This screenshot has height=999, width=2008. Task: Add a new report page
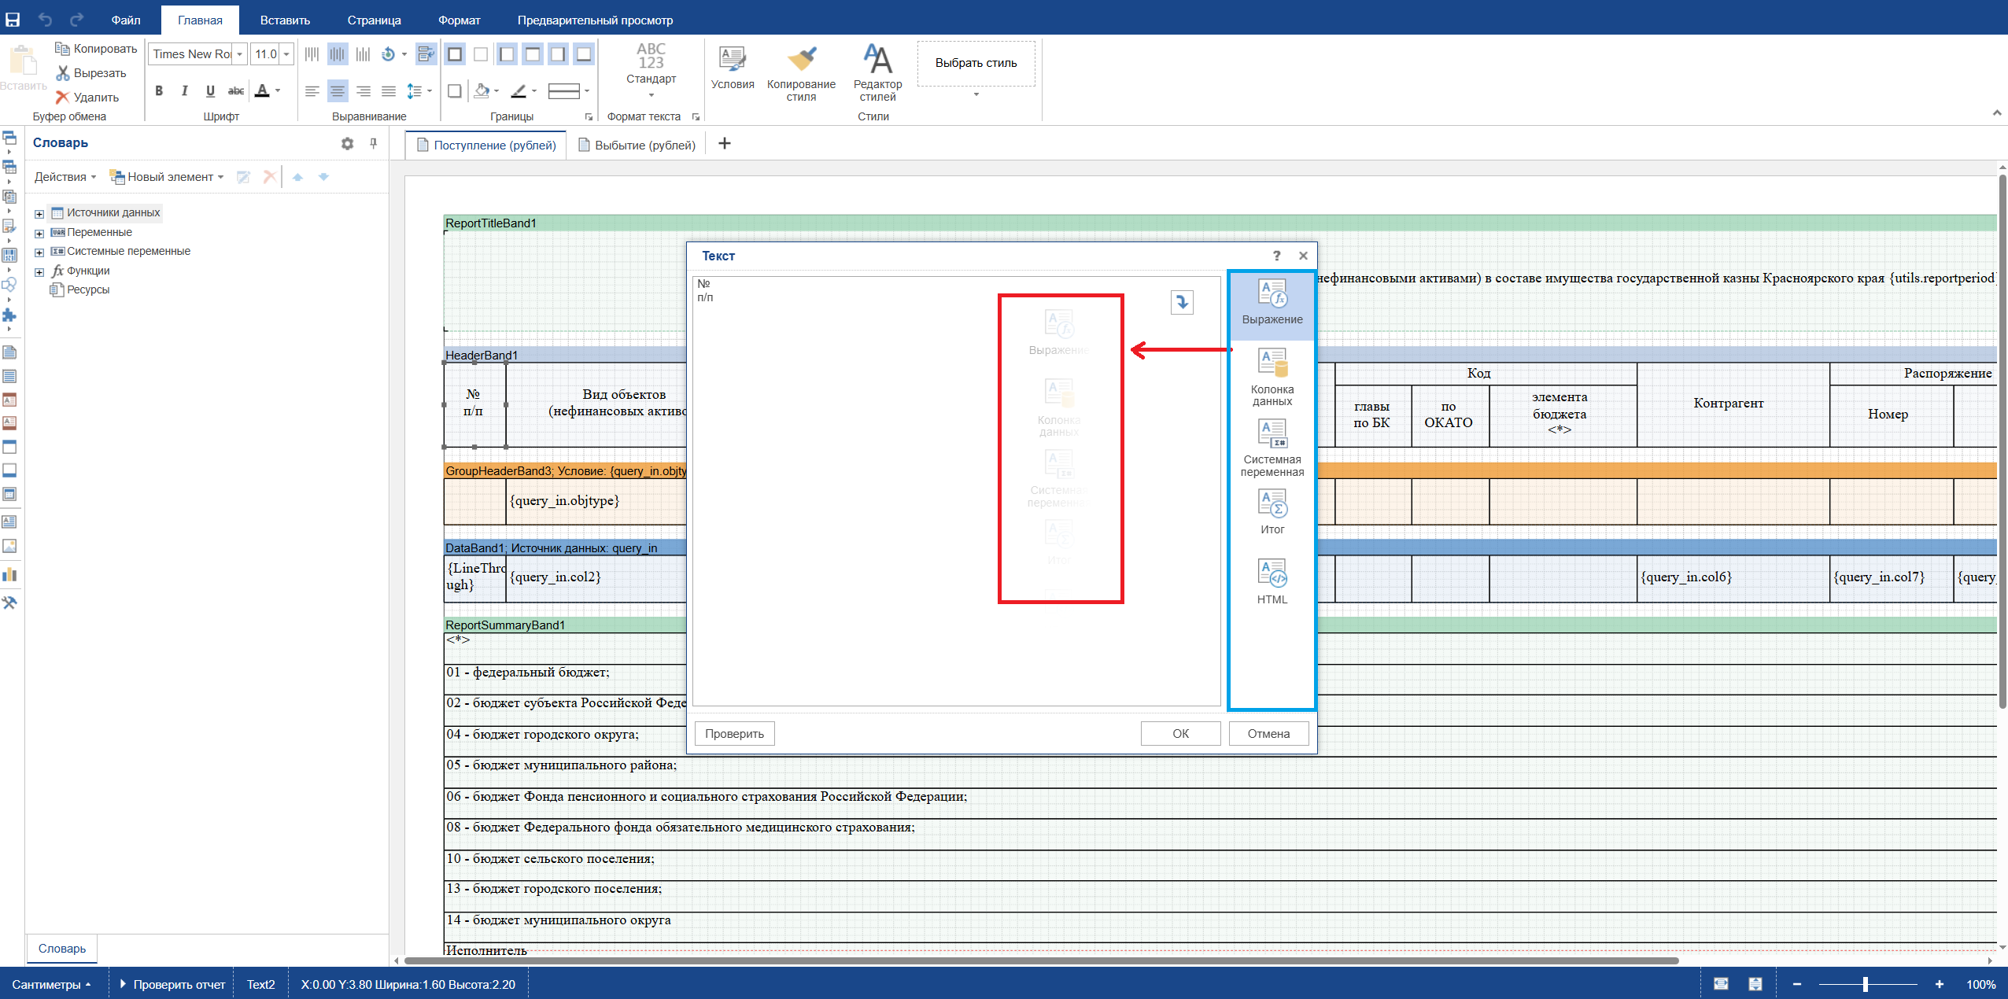point(725,143)
